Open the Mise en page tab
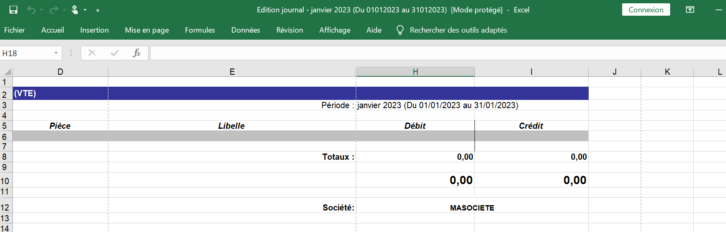 [x=147, y=30]
